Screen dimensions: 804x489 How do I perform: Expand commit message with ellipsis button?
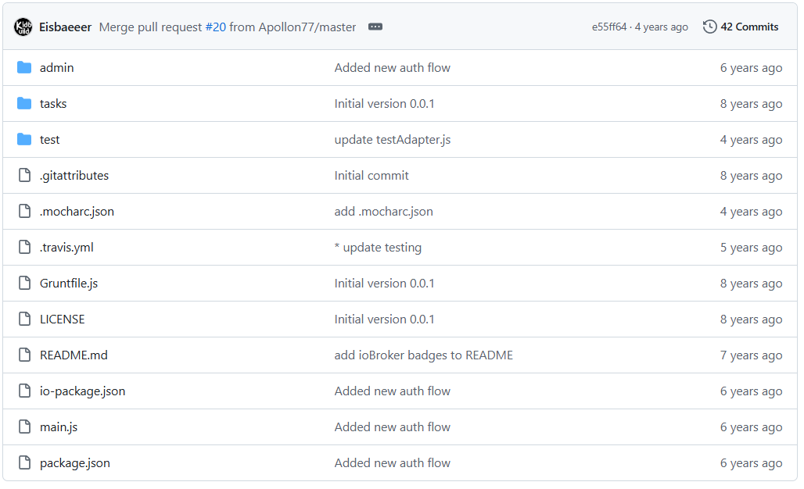pyautogui.click(x=375, y=27)
